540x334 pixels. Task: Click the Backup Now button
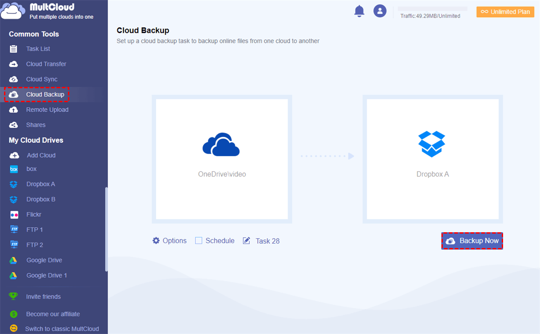[x=472, y=241]
